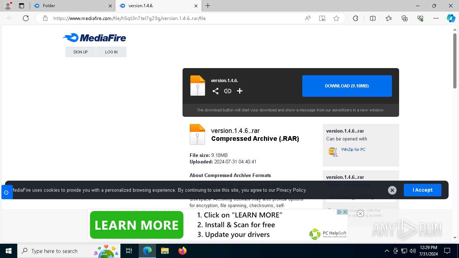Close the version.1.4.6. tab
Viewport: 459px width, 258px height.
(196, 6)
